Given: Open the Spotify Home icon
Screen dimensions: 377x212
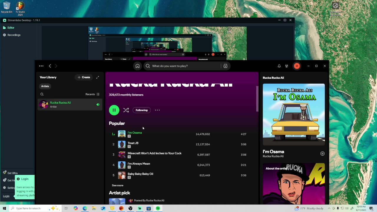Looking at the screenshot, I should click(138, 66).
